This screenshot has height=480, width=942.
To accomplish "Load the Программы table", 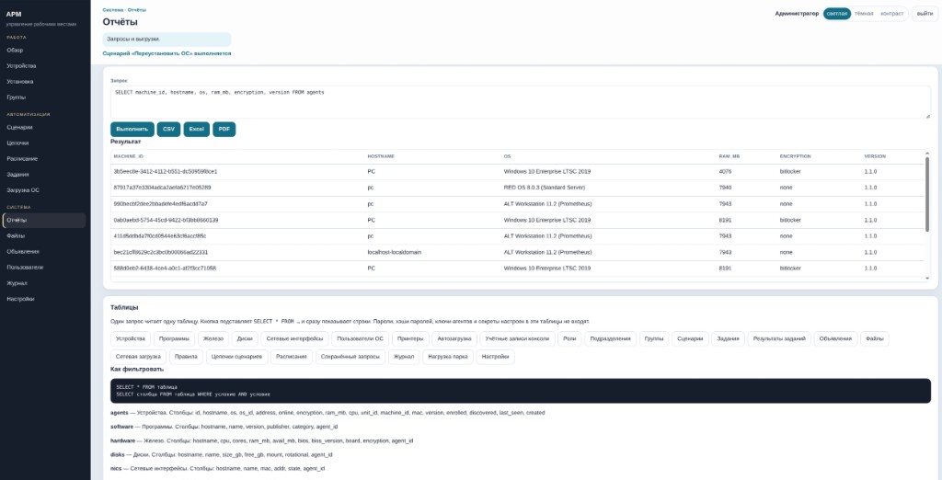I will pos(174,338).
